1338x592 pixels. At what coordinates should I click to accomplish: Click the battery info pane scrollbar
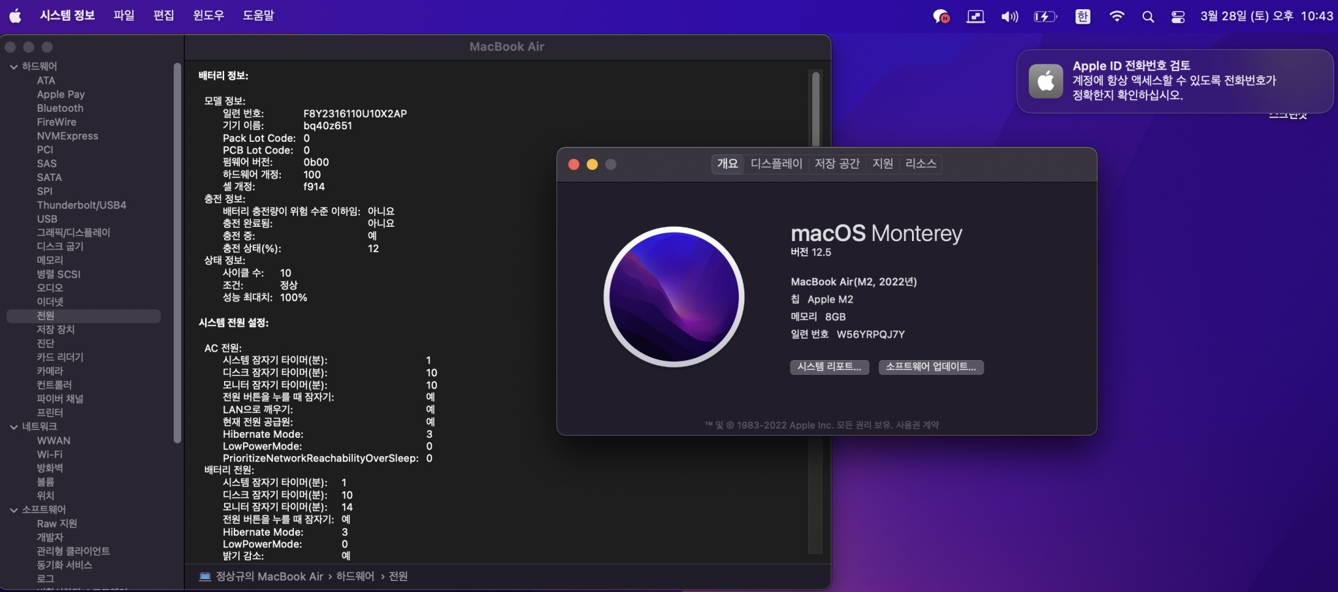815,110
